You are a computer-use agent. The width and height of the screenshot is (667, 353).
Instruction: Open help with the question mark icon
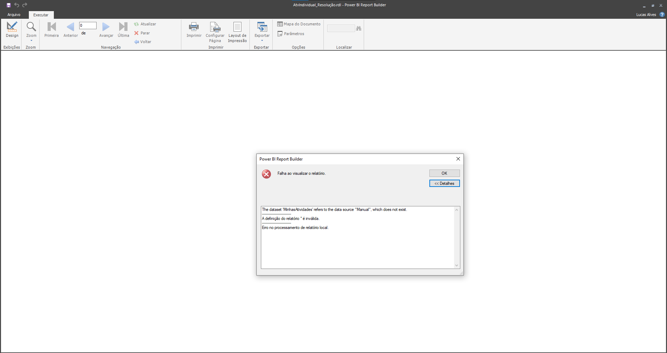[662, 15]
